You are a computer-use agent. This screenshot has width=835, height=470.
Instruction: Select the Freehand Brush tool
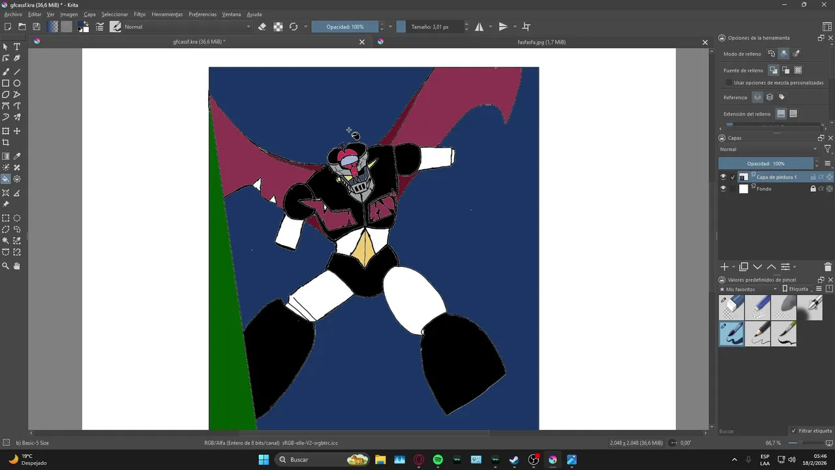(6, 72)
